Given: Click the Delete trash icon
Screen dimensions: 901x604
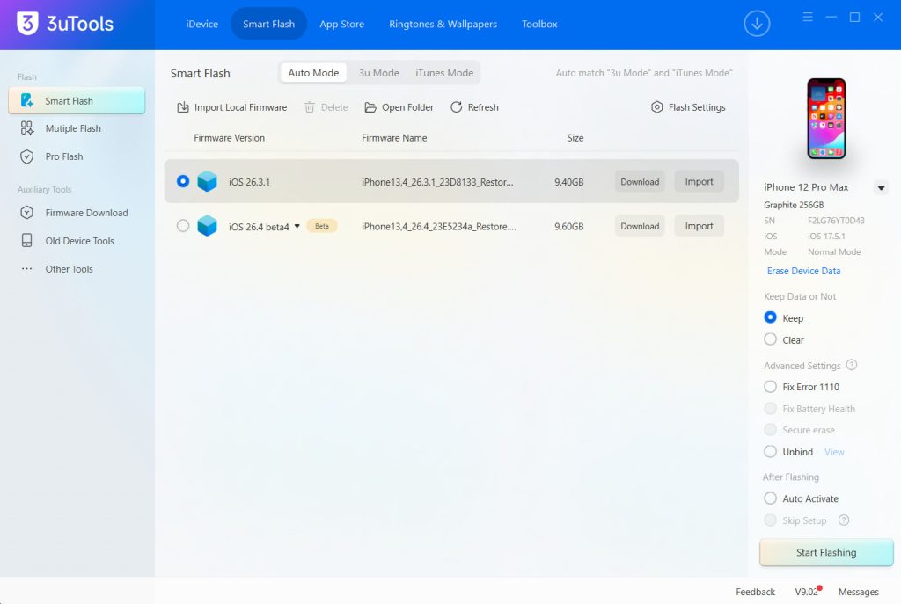Looking at the screenshot, I should pos(309,106).
